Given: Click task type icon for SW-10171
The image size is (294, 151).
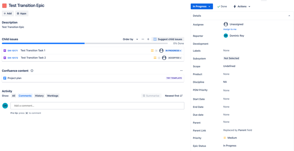Looking at the screenshot, I should (5, 51).
